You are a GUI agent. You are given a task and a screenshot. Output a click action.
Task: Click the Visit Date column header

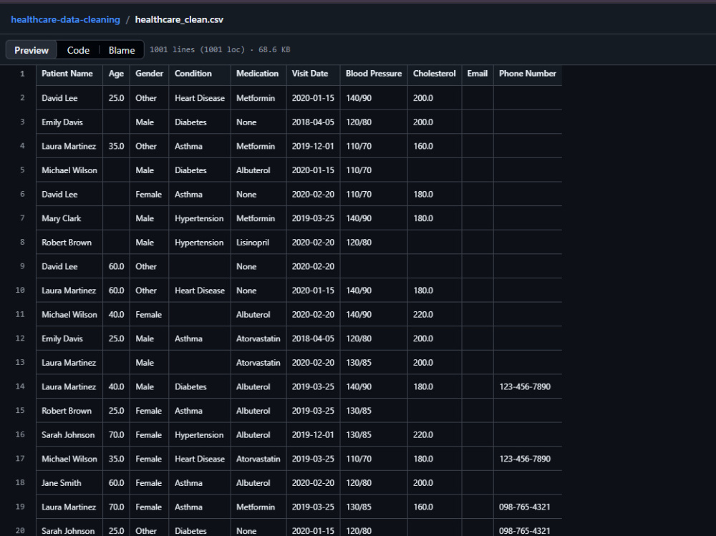[309, 74]
